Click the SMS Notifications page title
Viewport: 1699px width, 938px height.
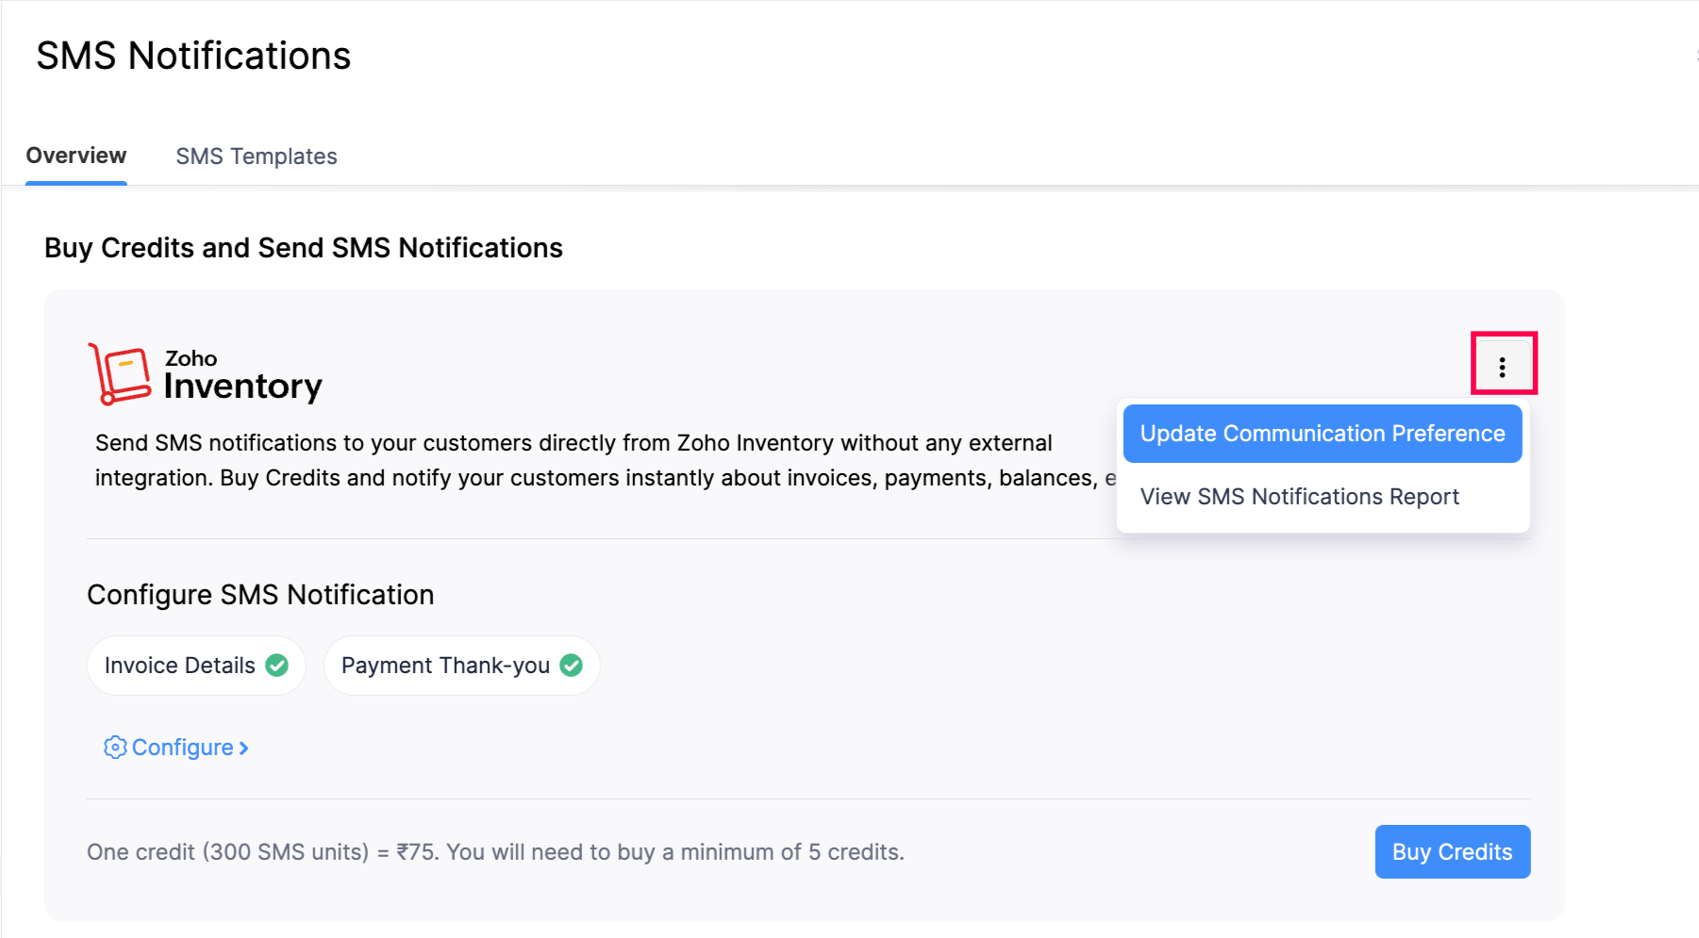pyautogui.click(x=192, y=55)
